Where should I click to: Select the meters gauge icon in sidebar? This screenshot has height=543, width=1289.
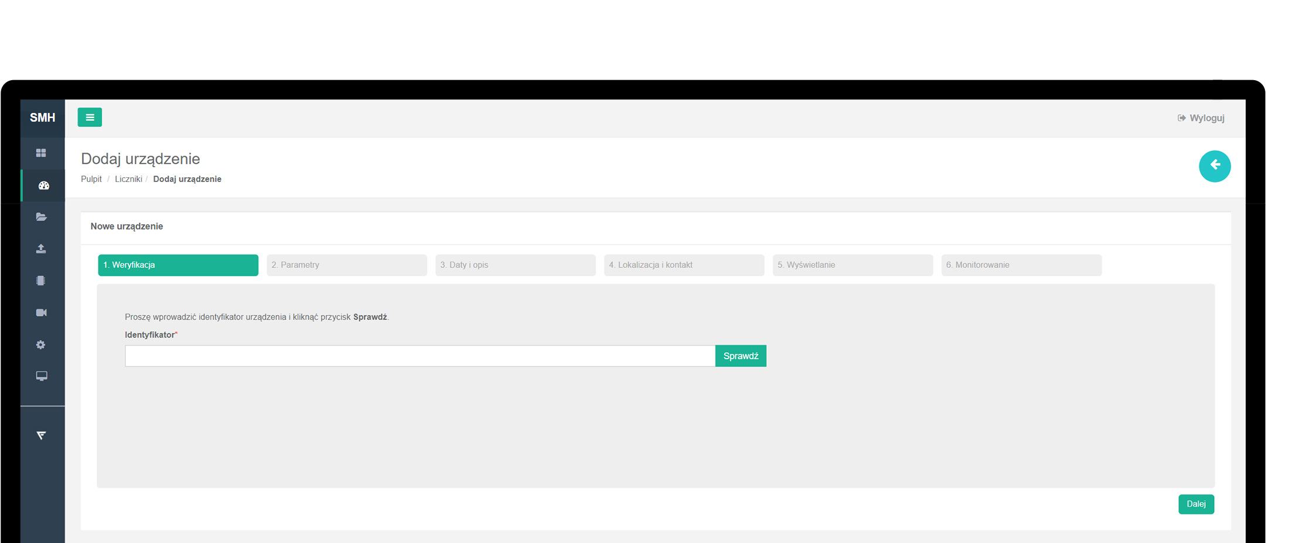point(43,185)
